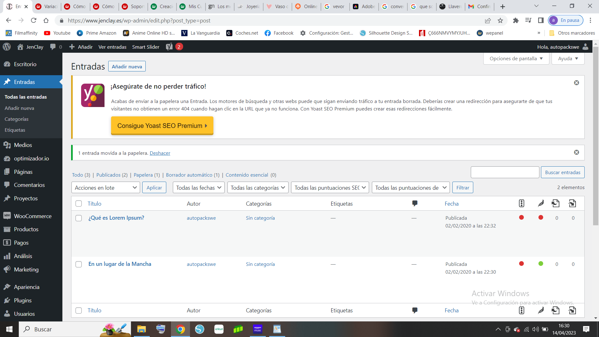This screenshot has width=599, height=337.
Task: Check the 'En un lugar de la Mancha' post checkbox
Action: pos(79,264)
